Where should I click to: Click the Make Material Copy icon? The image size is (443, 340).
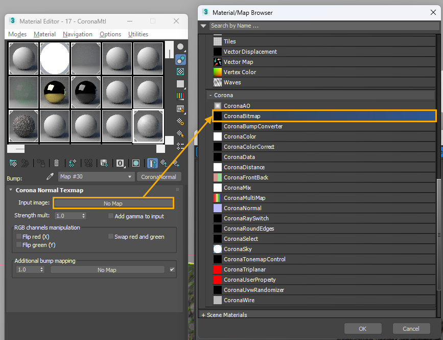pos(73,163)
